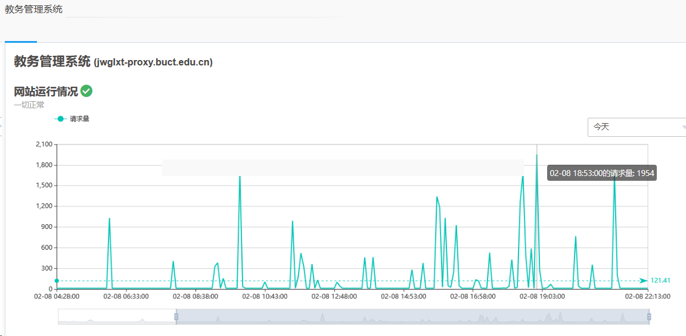Click the highlighted selected range in the zoom bar

point(411,317)
